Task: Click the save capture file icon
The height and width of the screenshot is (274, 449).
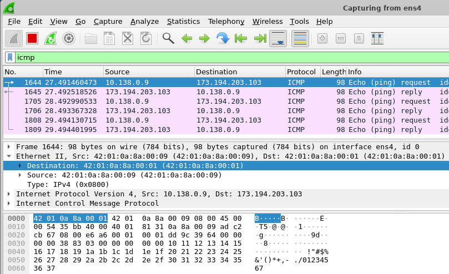Action: click(109, 38)
